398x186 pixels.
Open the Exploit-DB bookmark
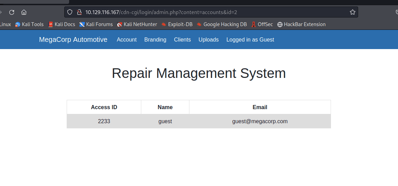177,24
